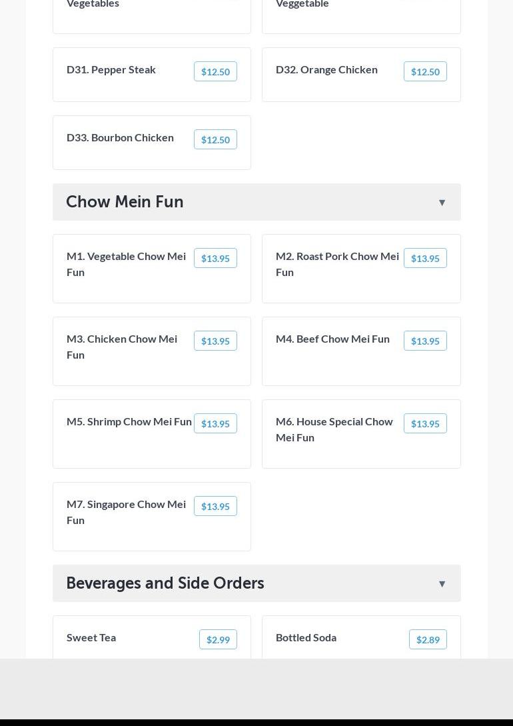This screenshot has width=513, height=726.
Task: Click the Chow Mein Fun heading
Action: coord(125,202)
